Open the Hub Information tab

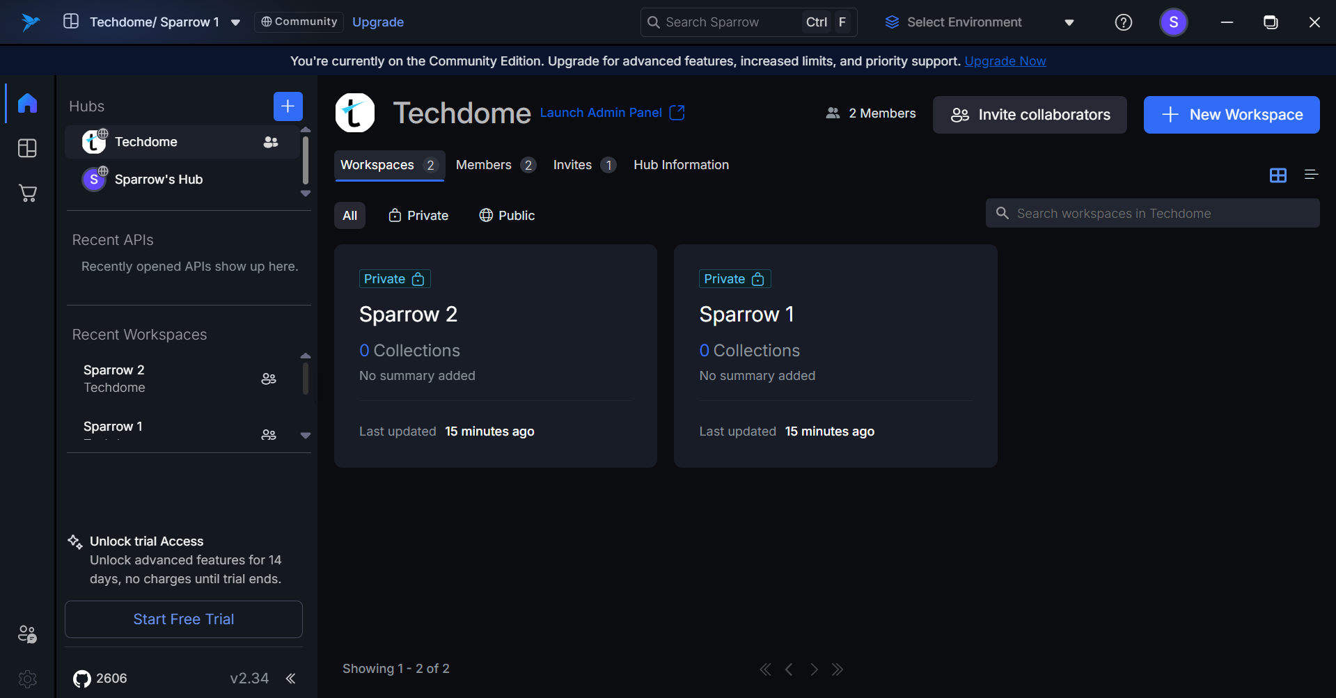[x=681, y=165]
